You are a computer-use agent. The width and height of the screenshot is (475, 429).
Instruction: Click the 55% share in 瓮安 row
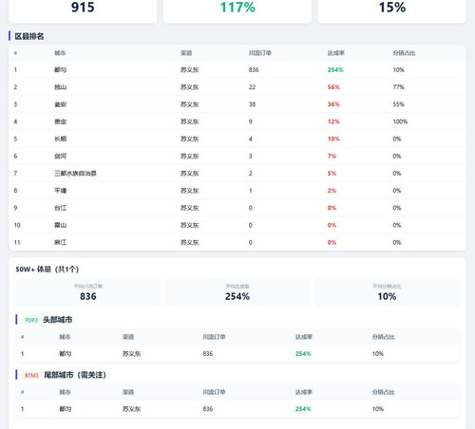click(x=399, y=104)
